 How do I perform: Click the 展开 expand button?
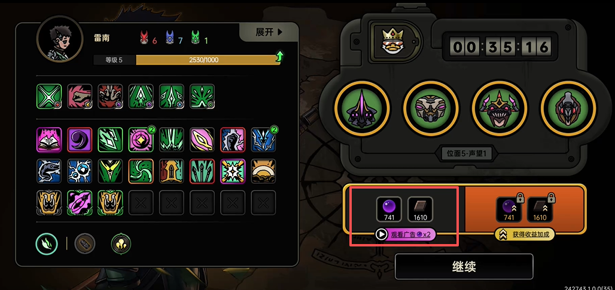[269, 32]
